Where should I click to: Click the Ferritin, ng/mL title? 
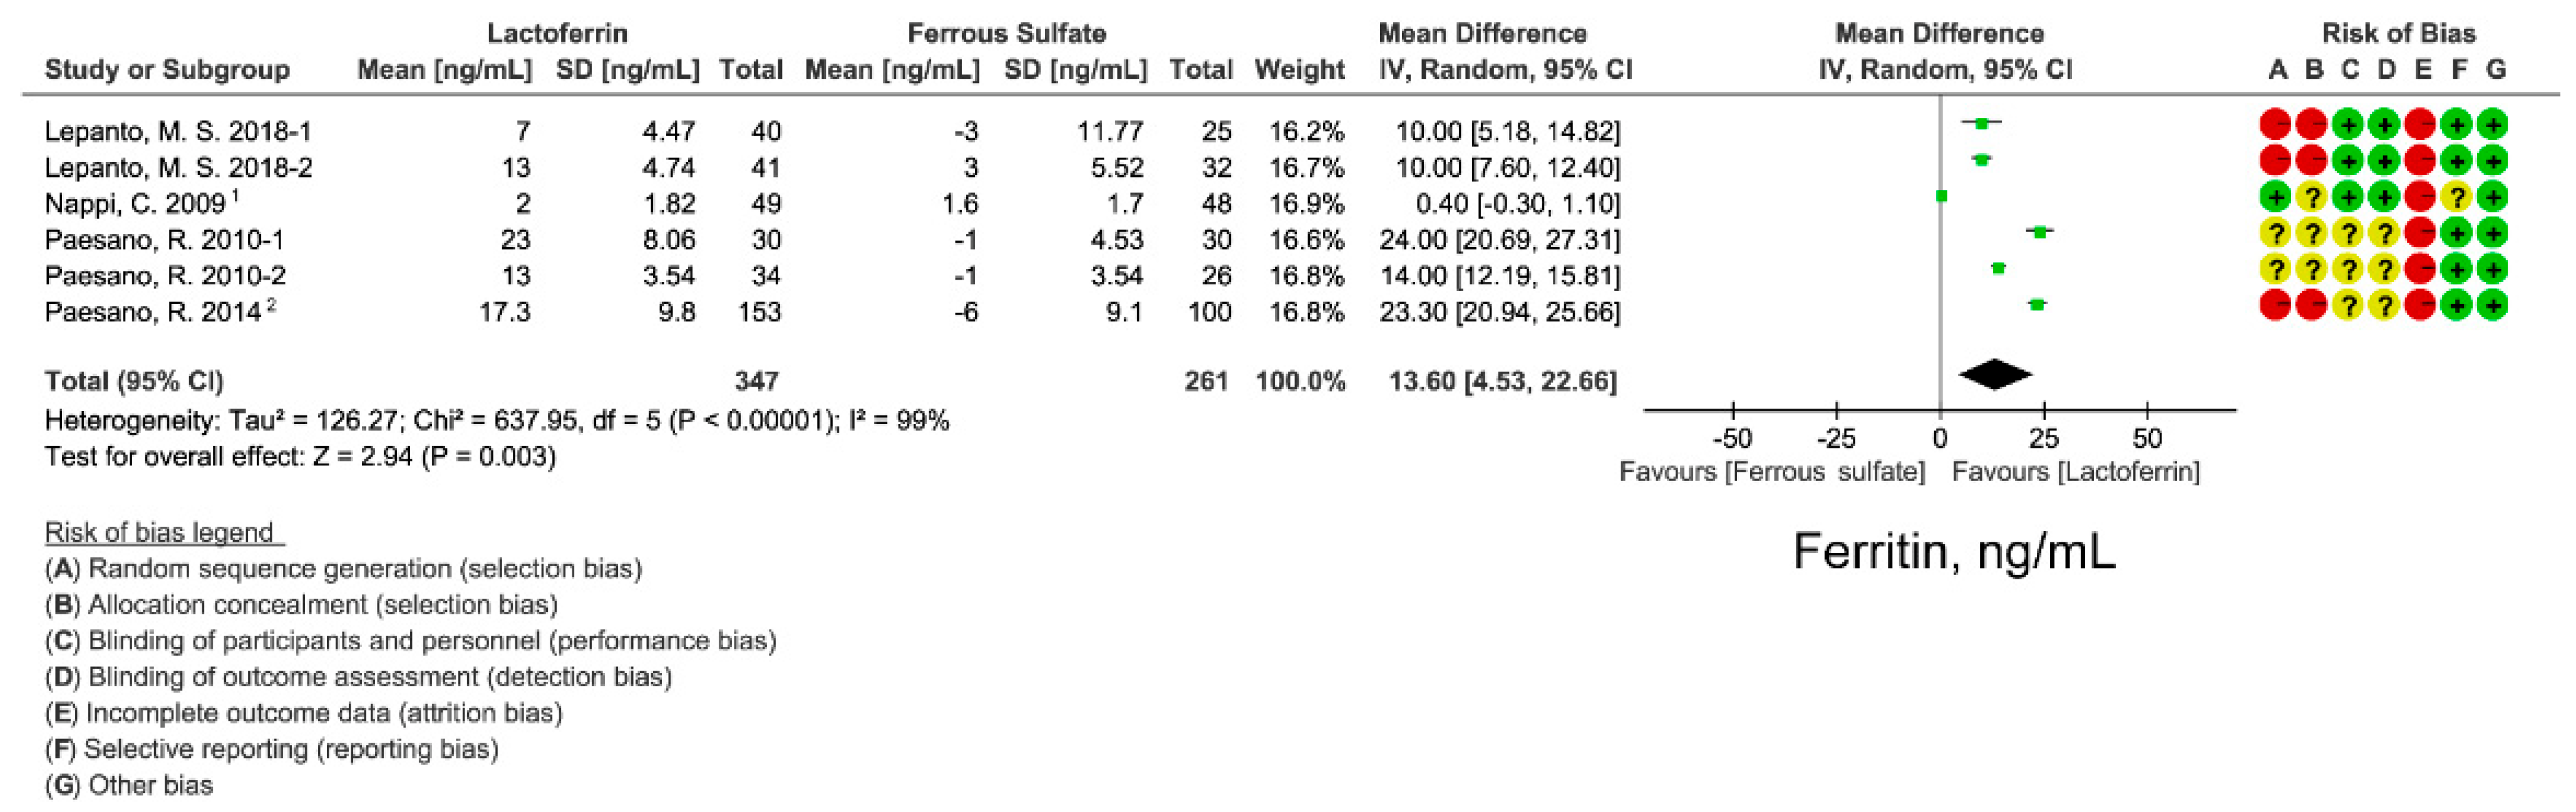tap(1954, 551)
